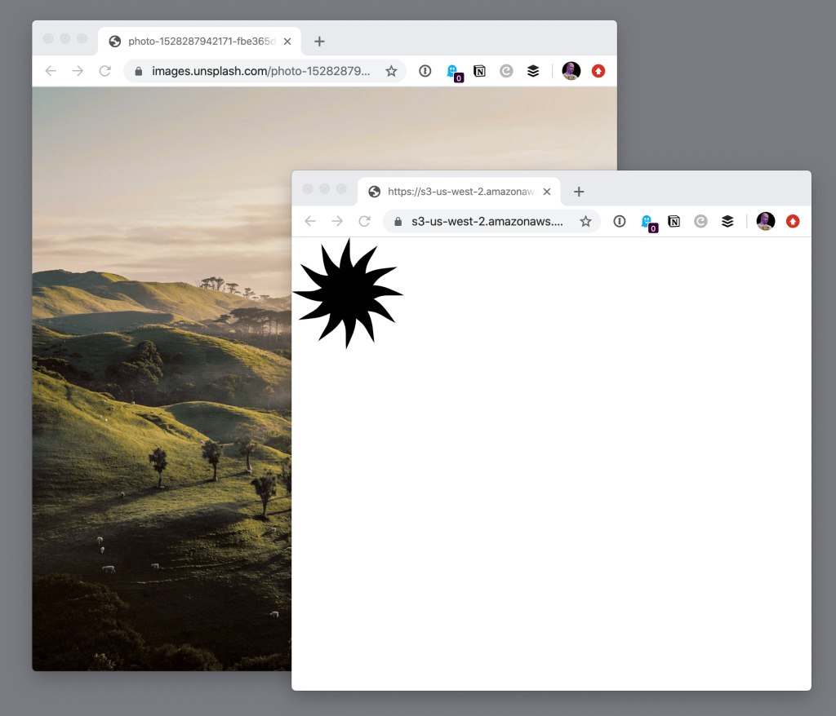Bookmark the amazonaws page with the star
This screenshot has height=716, width=836.
[586, 221]
